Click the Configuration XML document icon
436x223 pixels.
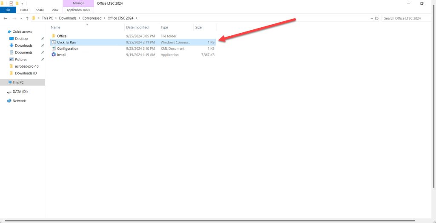click(x=54, y=49)
